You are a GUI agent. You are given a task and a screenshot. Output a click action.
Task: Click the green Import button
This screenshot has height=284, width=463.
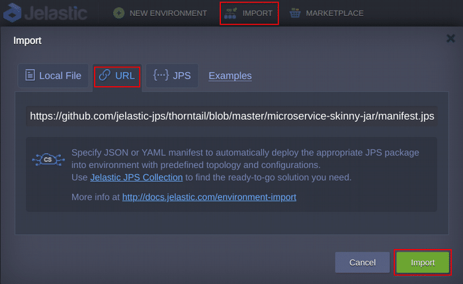(x=423, y=262)
